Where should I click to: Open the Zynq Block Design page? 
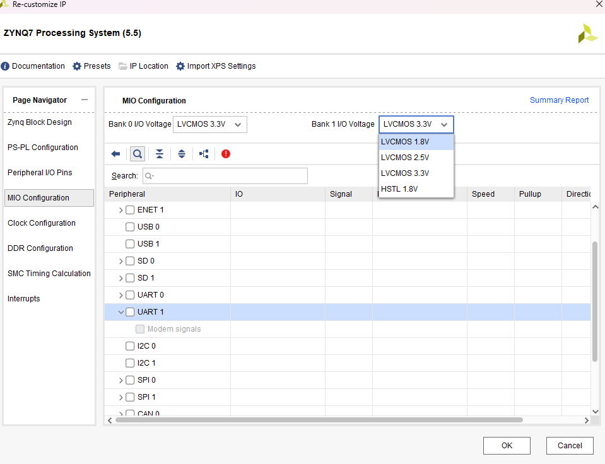point(40,122)
